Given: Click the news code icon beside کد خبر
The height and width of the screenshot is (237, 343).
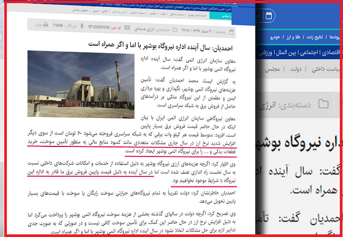Looking at the screenshot, I should [x=127, y=27].
